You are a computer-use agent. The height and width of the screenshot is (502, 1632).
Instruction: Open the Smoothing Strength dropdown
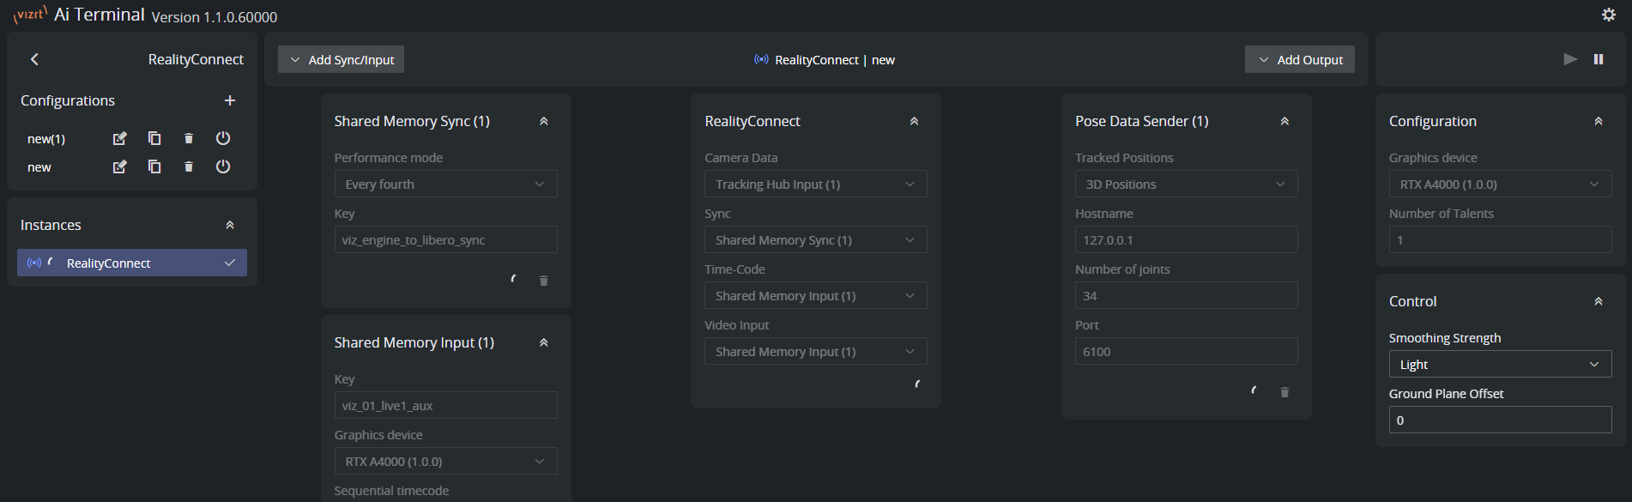pyautogui.click(x=1499, y=364)
